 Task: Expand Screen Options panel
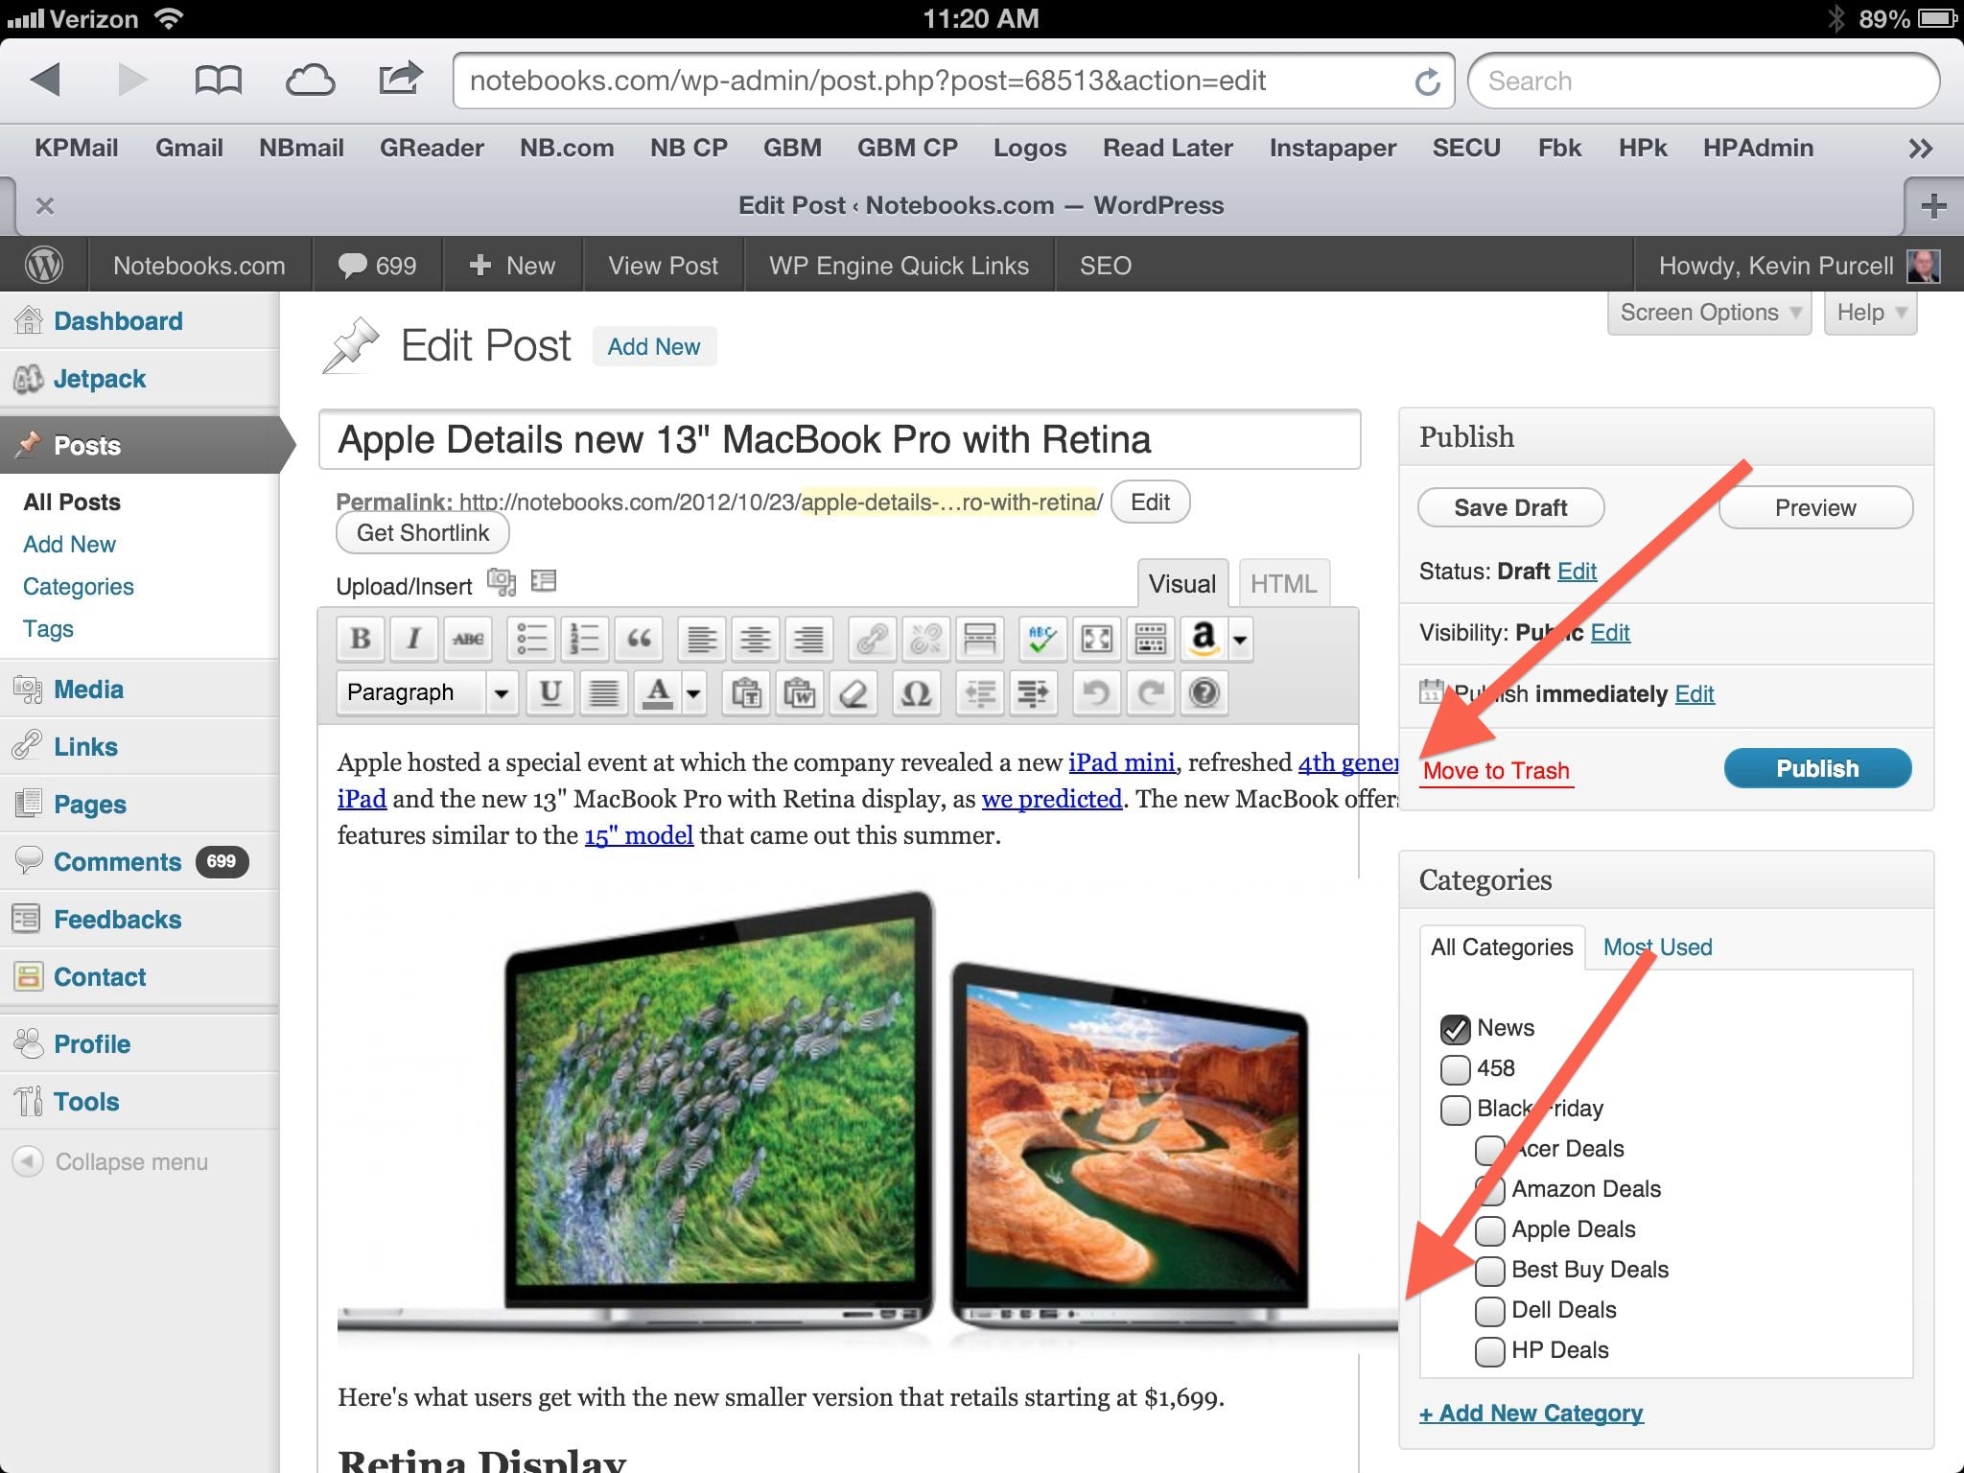coord(1709,313)
